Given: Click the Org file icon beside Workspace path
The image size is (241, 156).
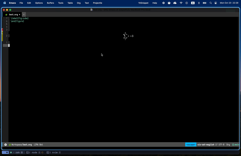Looking at the screenshot, I should tap(10, 144).
